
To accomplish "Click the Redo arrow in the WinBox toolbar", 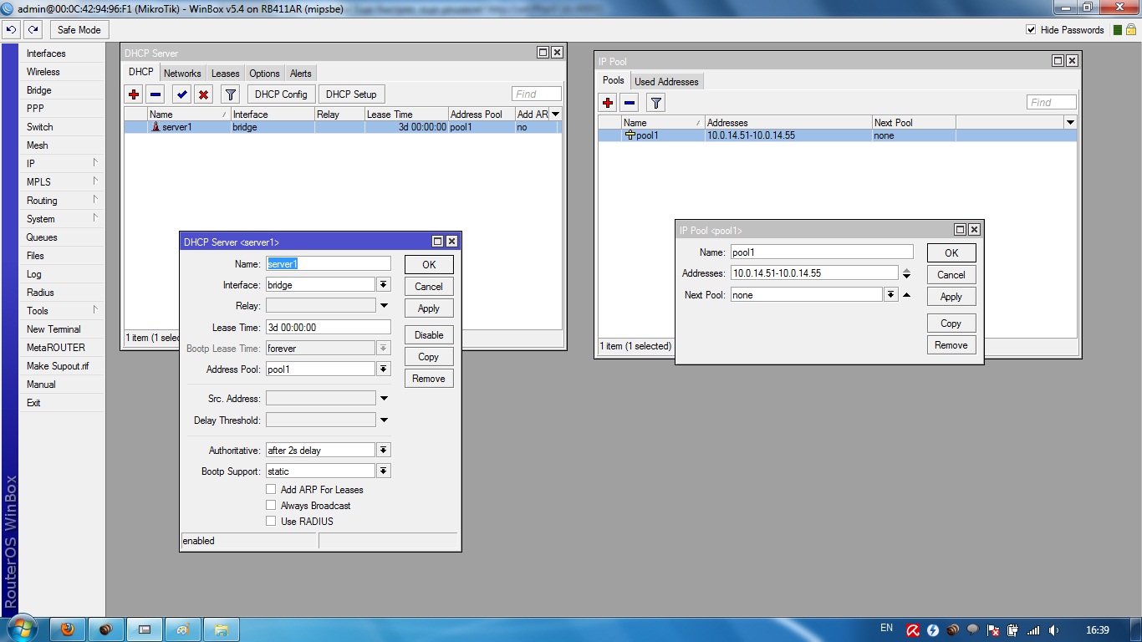I will (33, 29).
